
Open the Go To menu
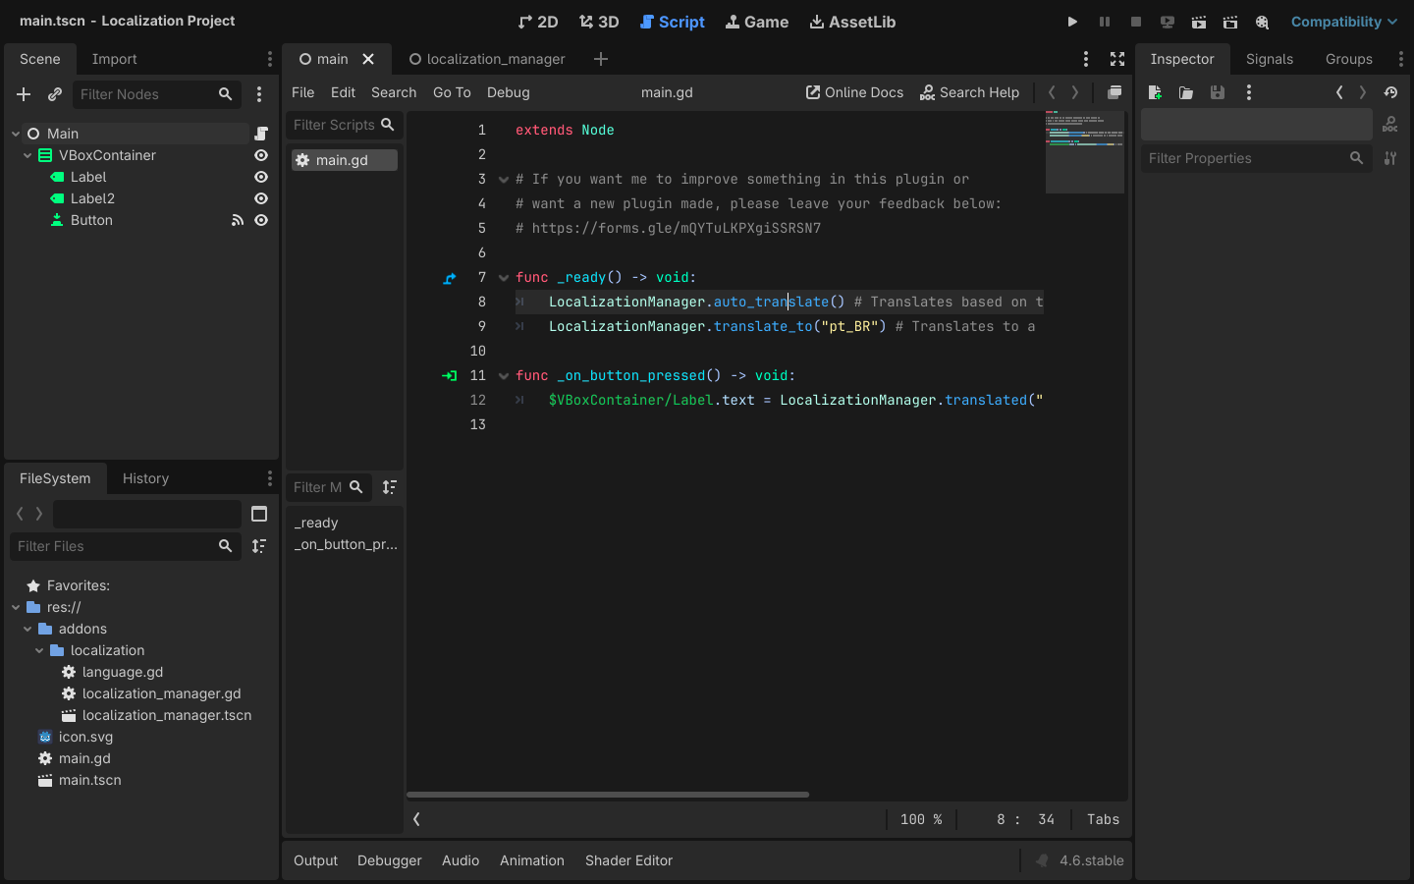[x=452, y=92]
